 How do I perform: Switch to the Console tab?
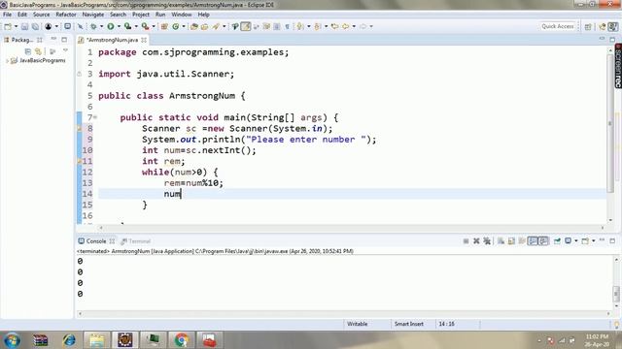pos(96,241)
